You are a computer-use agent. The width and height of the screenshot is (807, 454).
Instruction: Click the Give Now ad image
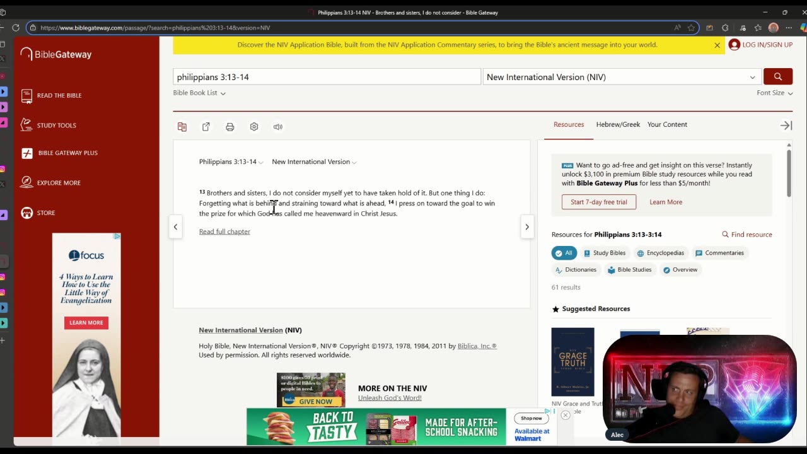coord(311,390)
